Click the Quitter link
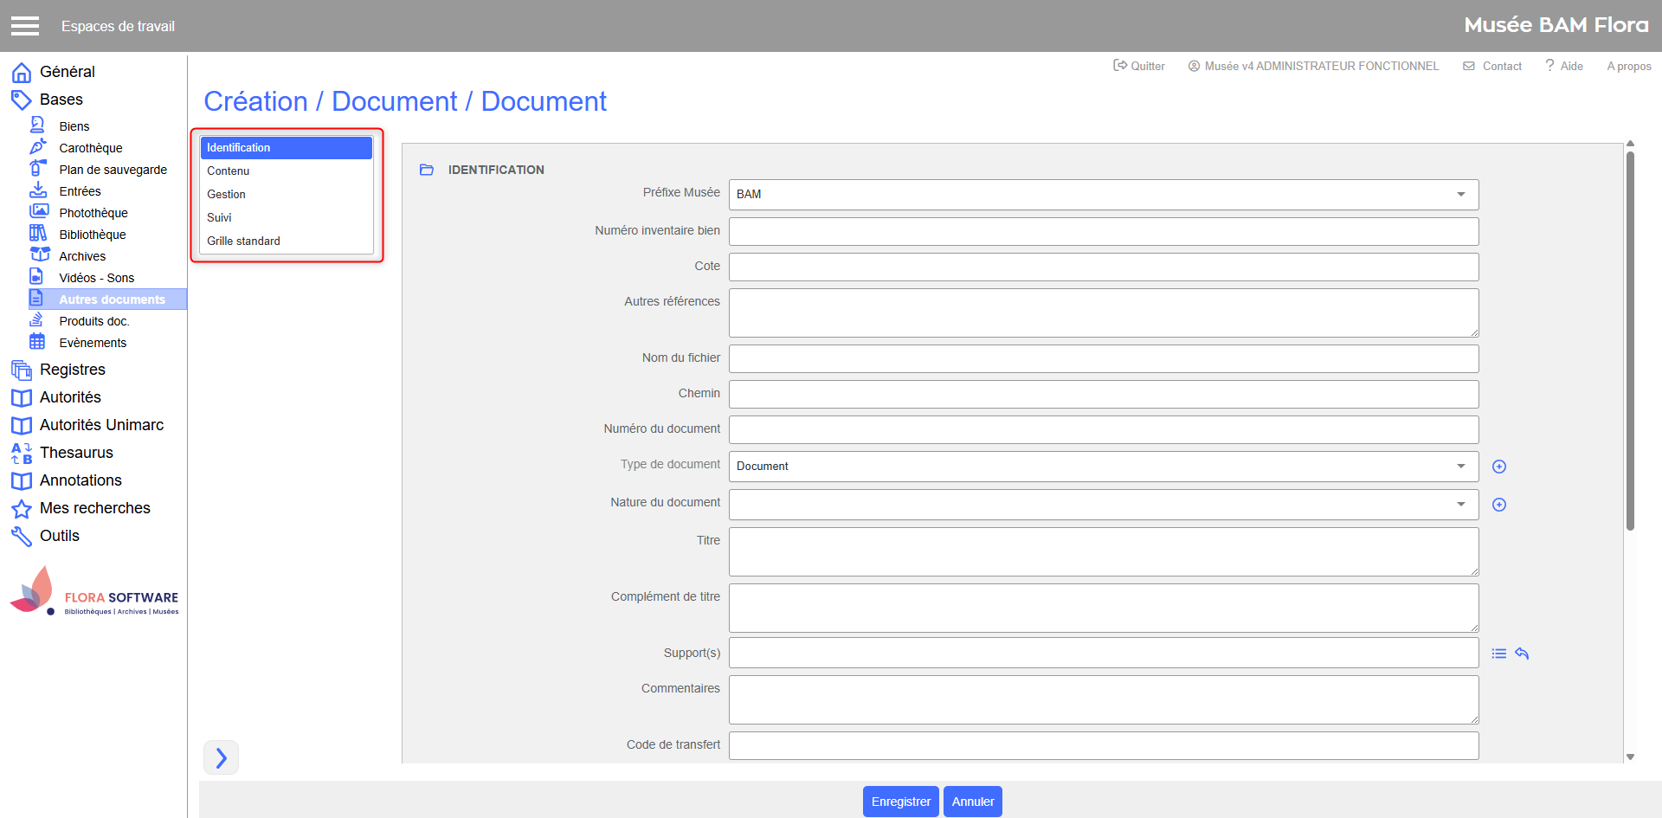The image size is (1662, 818). click(1139, 66)
